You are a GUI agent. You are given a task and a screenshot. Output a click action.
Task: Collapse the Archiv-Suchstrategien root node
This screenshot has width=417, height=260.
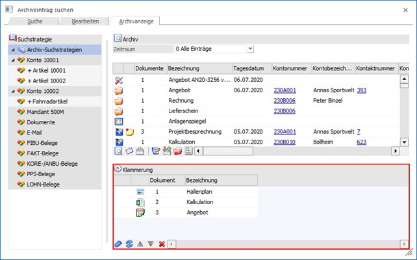[x=13, y=49]
